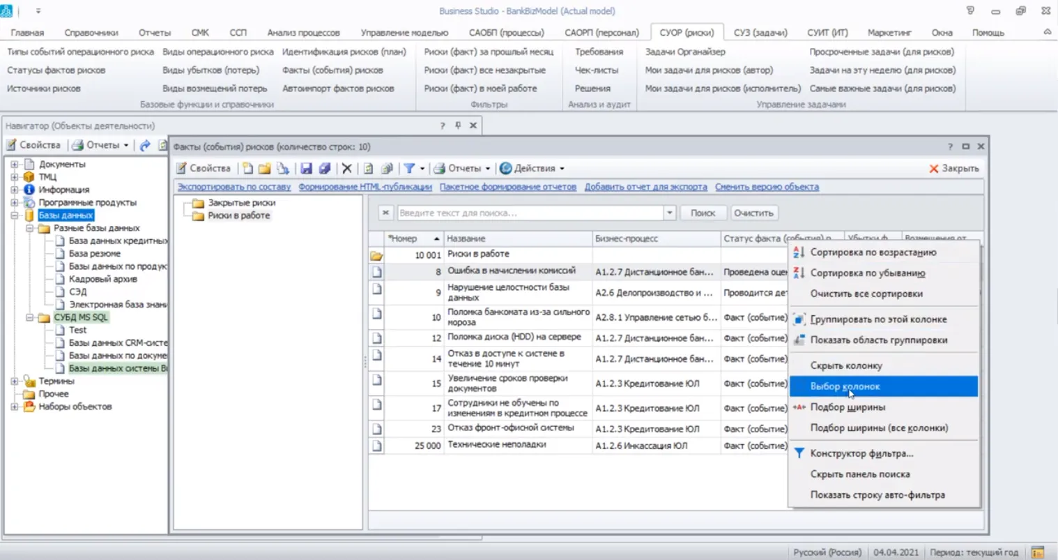The height and width of the screenshot is (560, 1058).
Task: Choose Сортировка по возрастанию in the context menu
Action: tap(884, 252)
